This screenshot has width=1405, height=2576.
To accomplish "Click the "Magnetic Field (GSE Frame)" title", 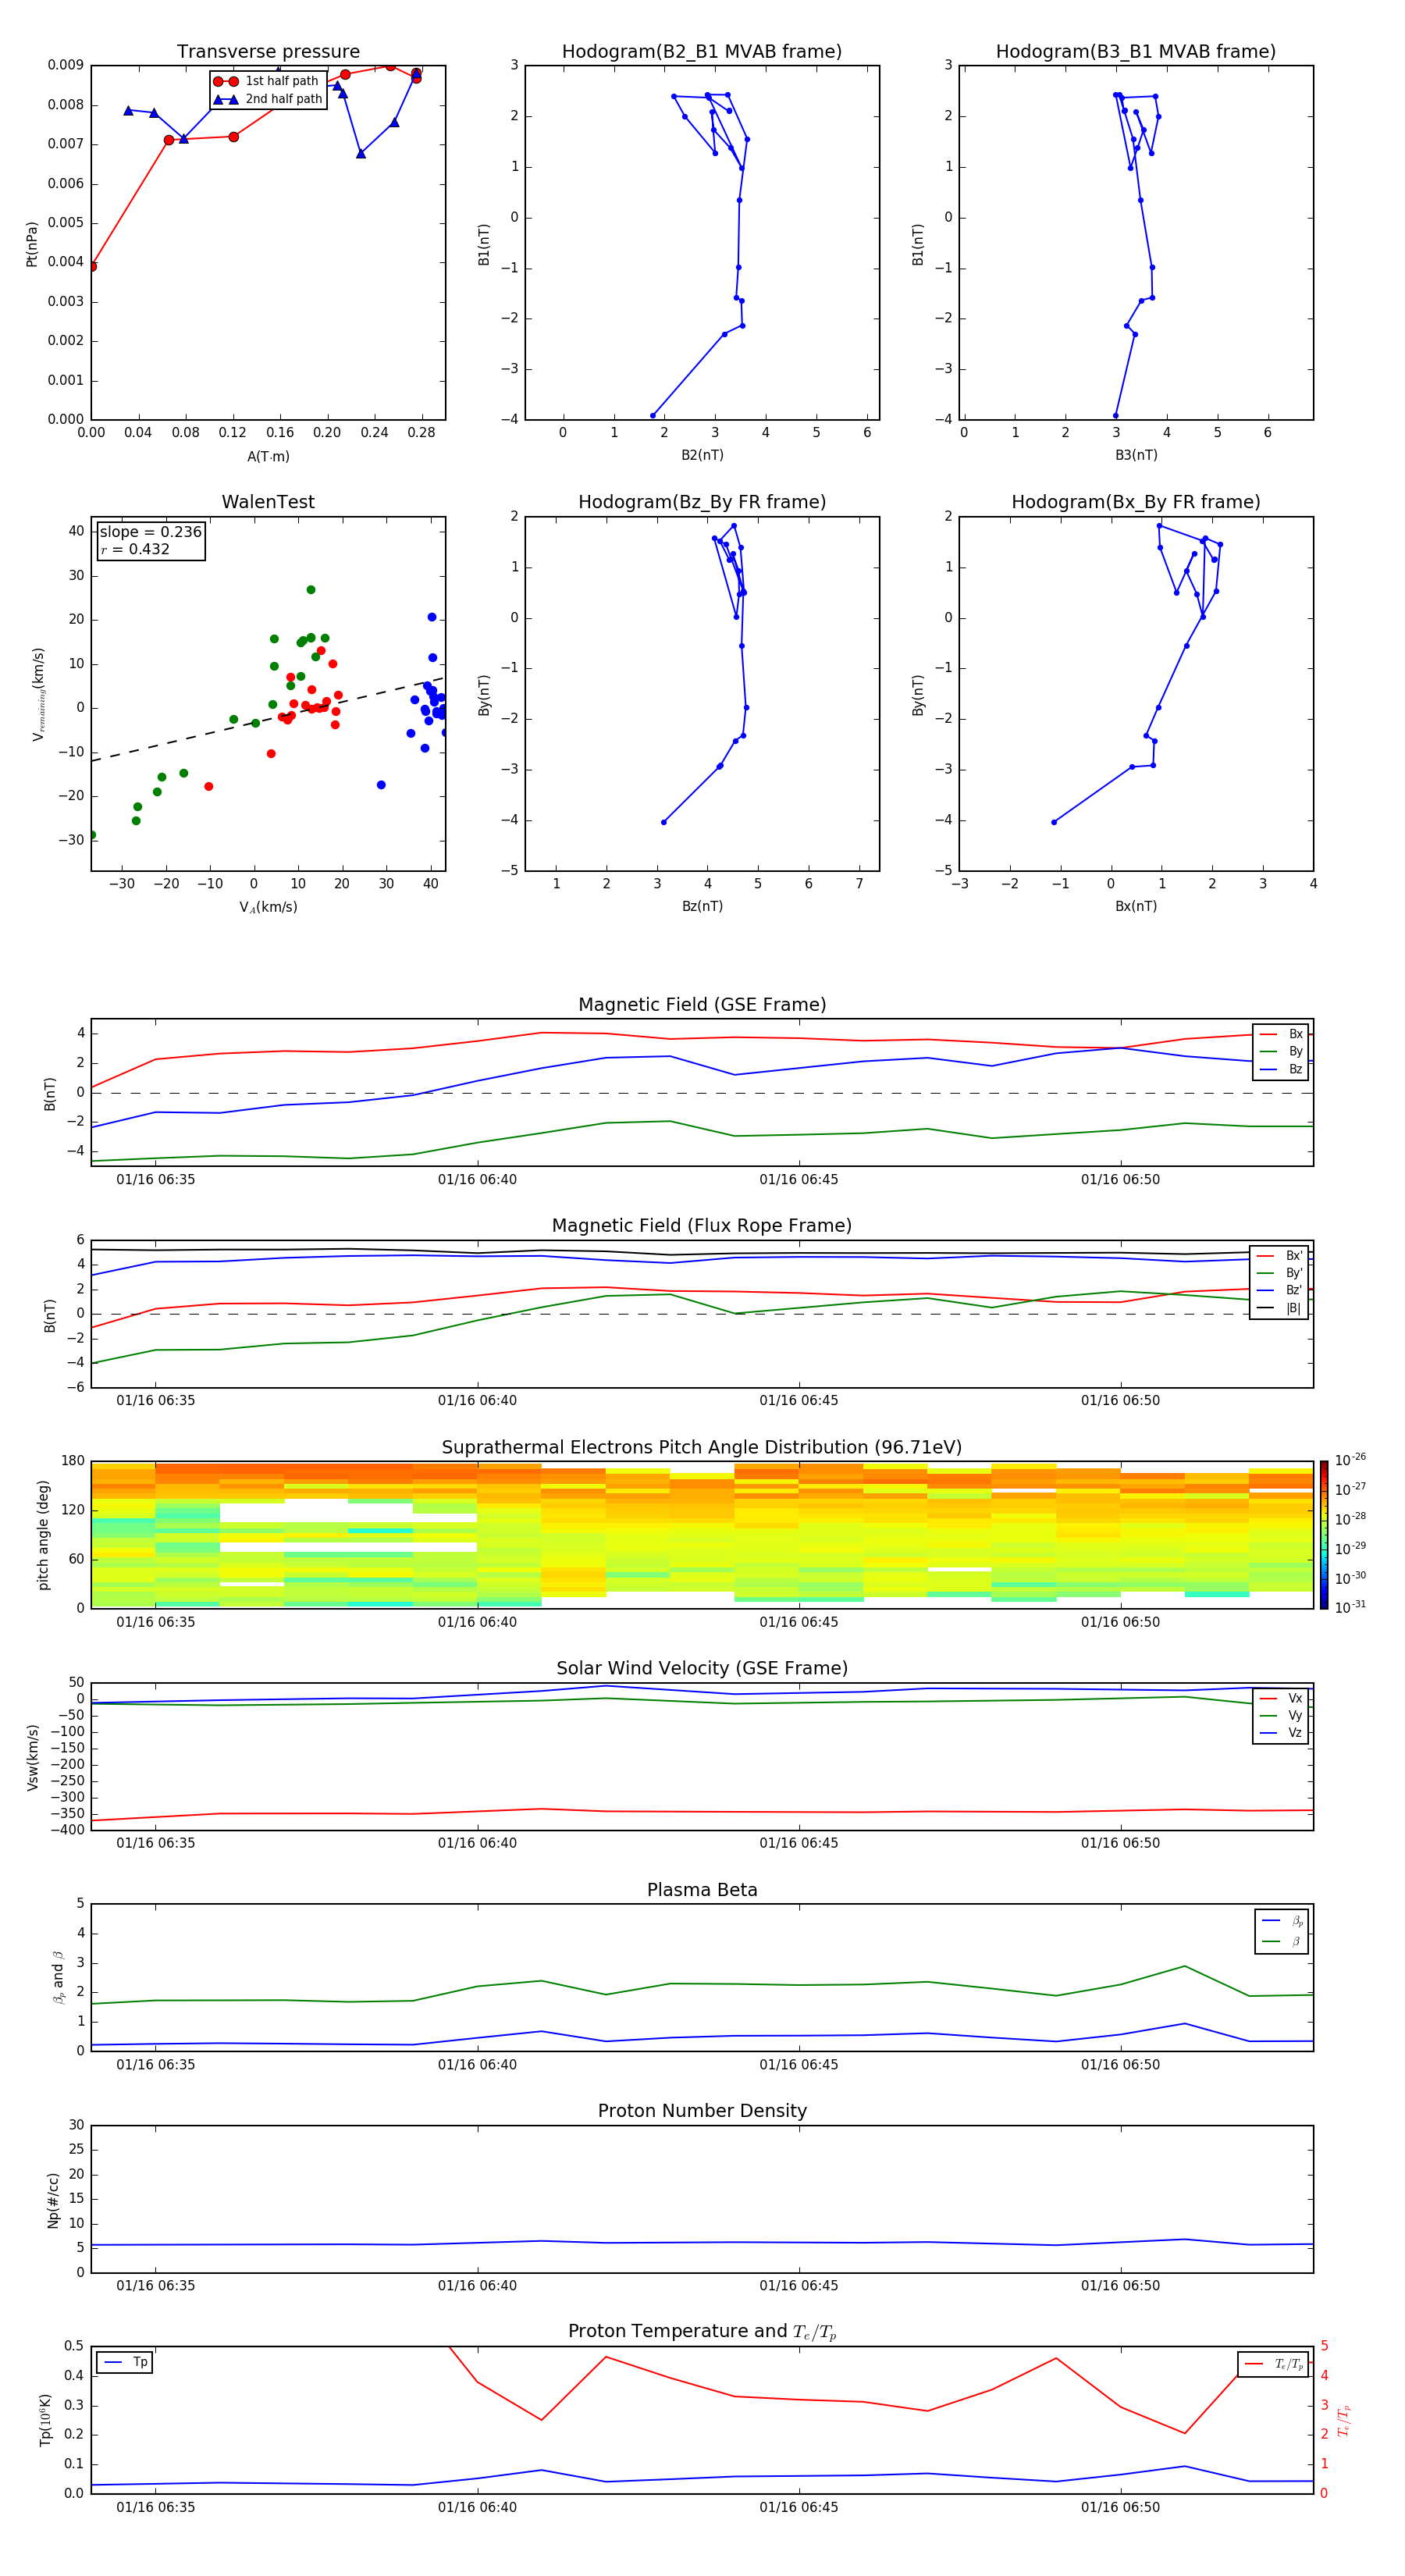I will click(x=702, y=1005).
